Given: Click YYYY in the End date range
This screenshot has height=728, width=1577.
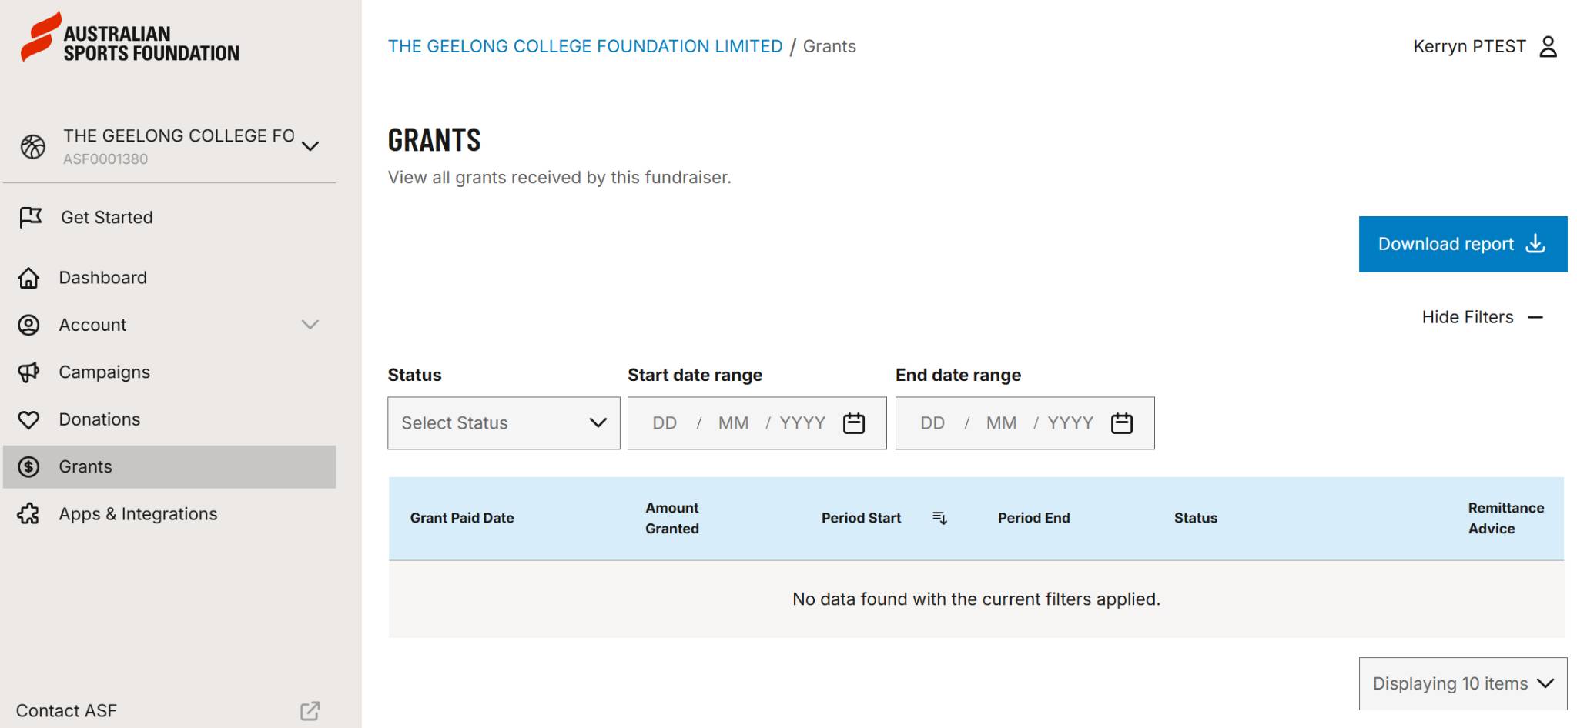Looking at the screenshot, I should tap(1070, 423).
